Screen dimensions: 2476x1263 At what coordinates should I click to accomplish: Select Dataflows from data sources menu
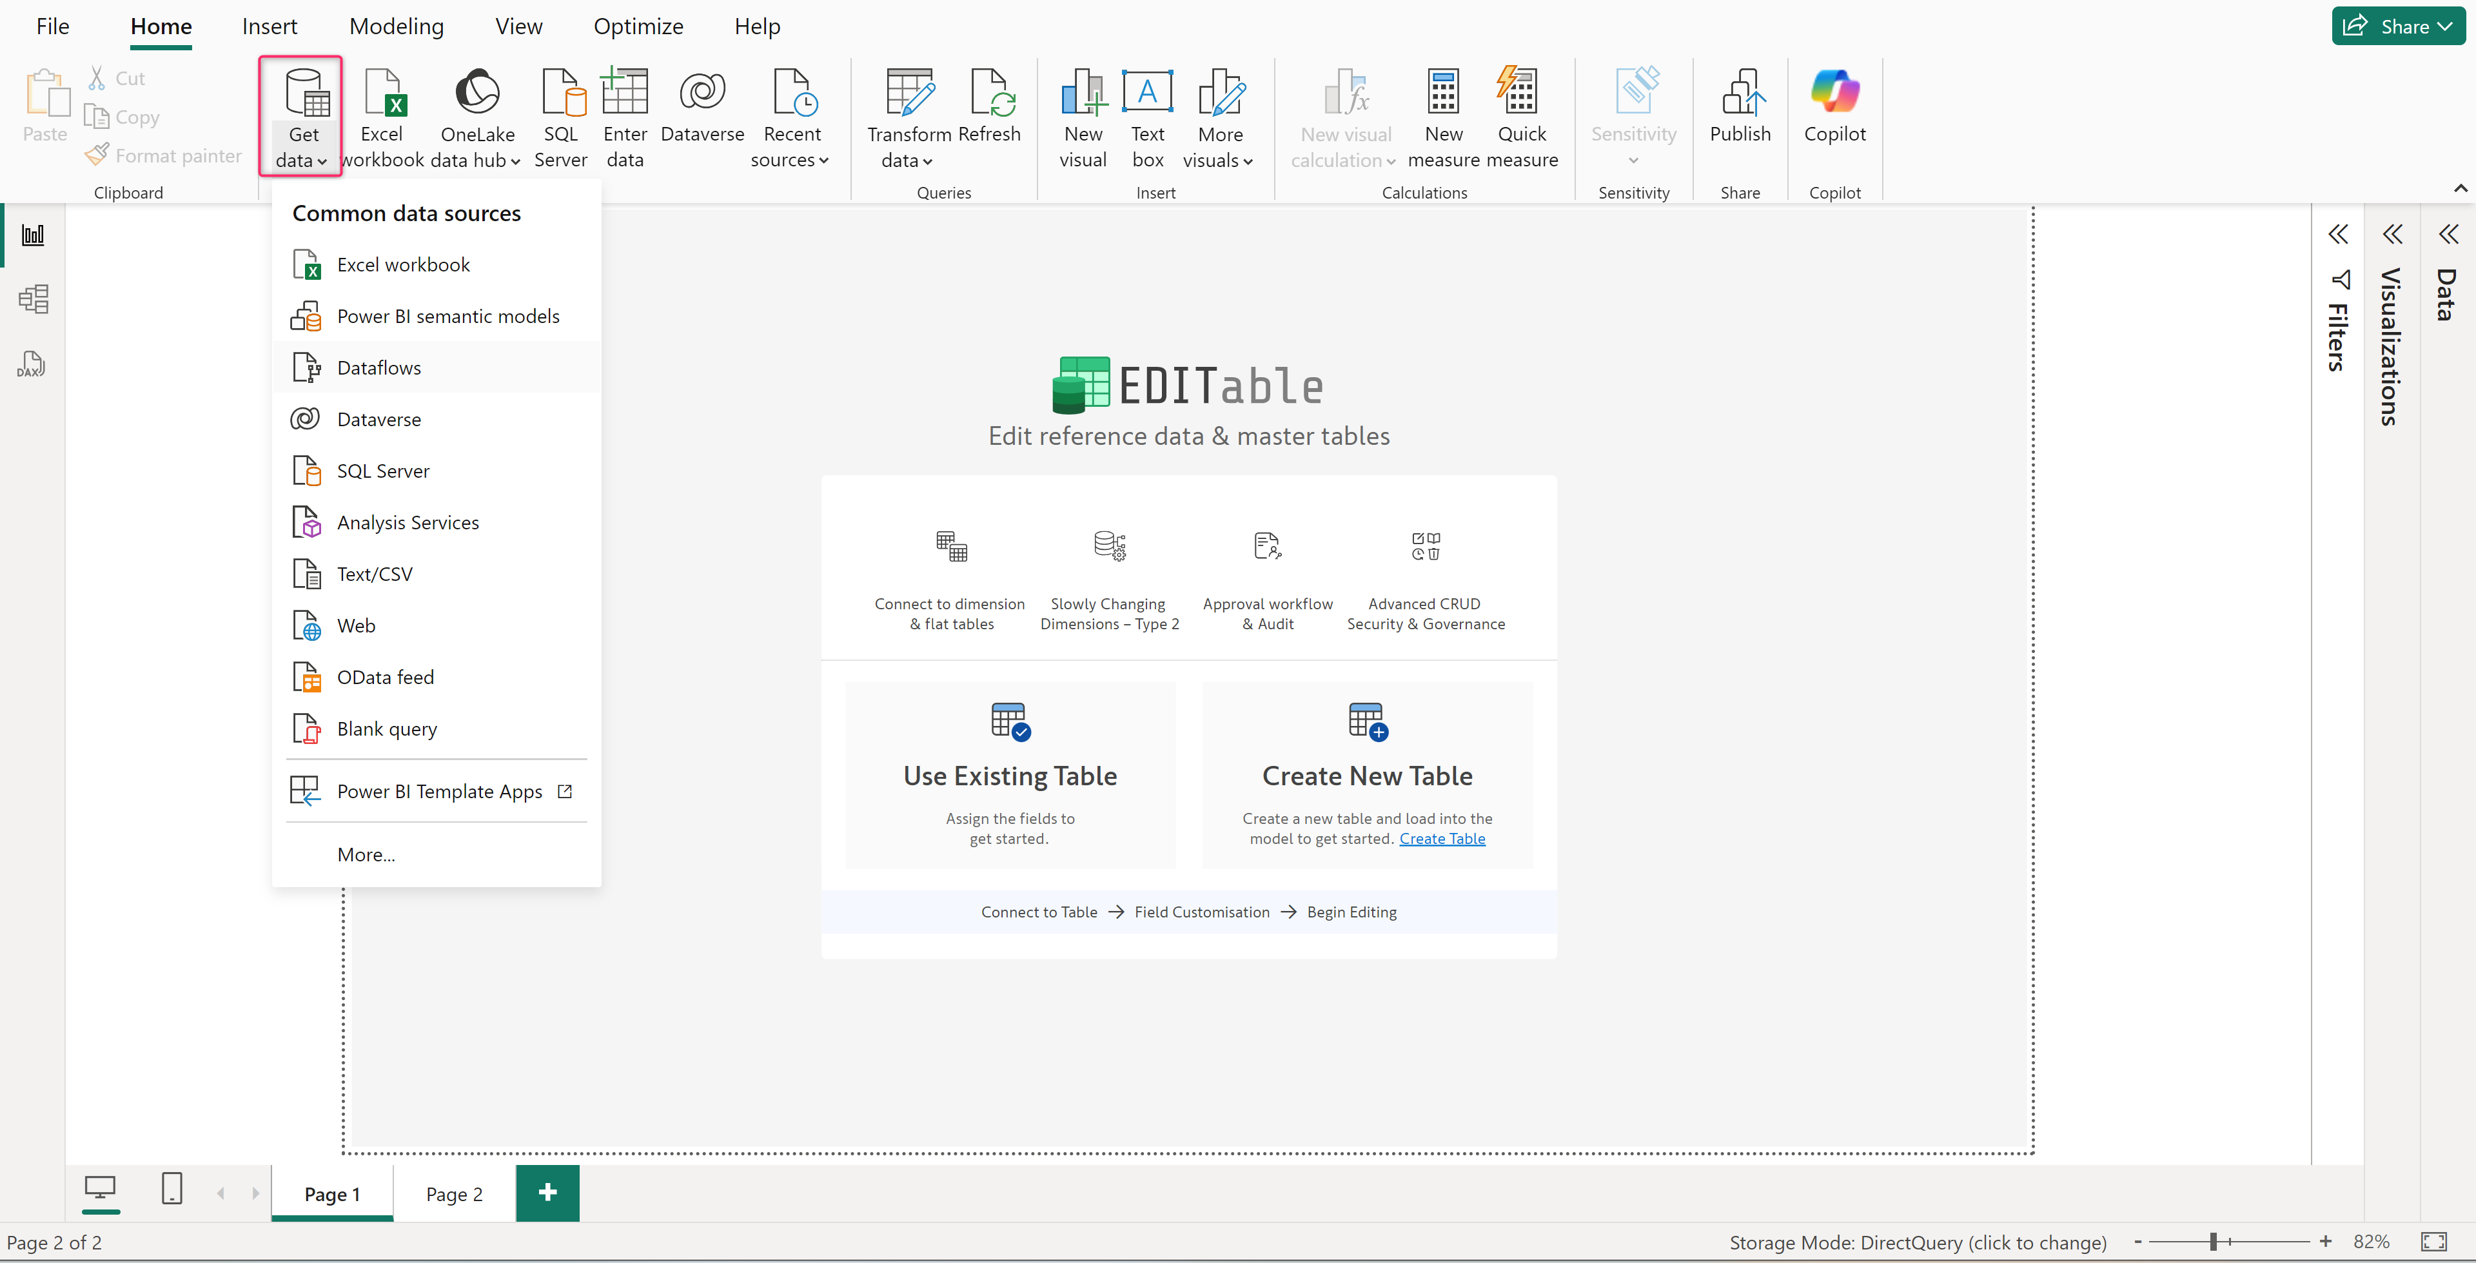pos(378,367)
